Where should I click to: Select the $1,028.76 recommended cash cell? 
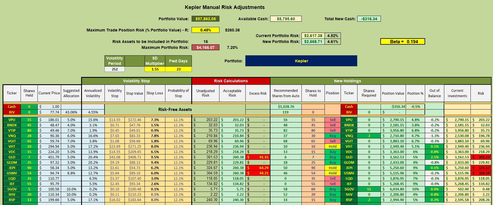pyautogui.click(x=286, y=106)
